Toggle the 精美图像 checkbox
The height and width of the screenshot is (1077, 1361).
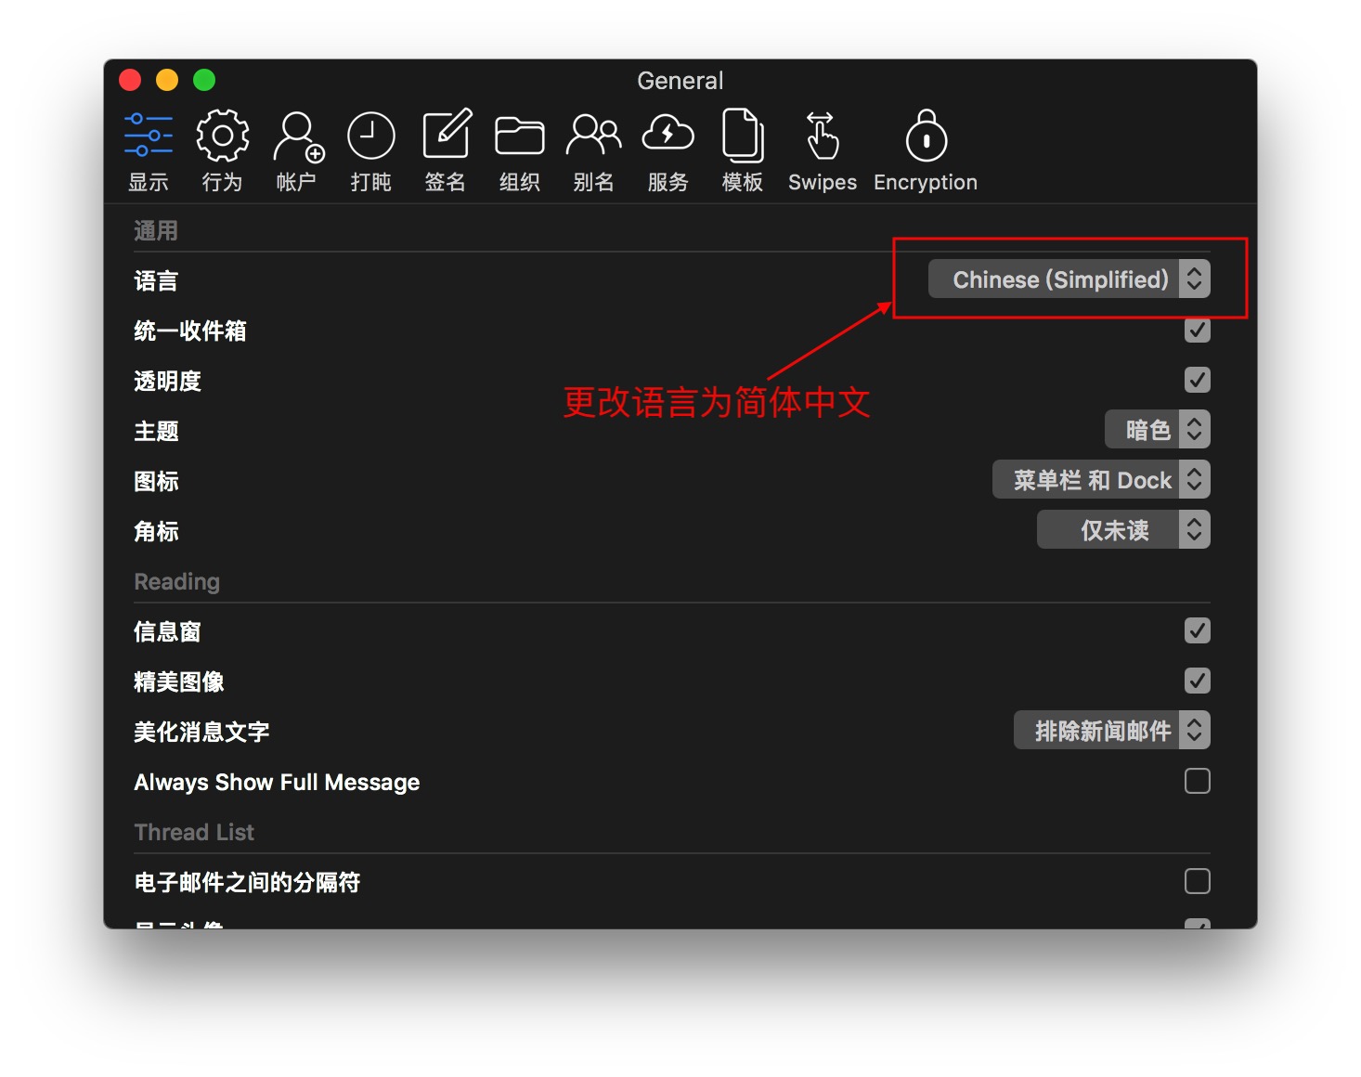click(x=1198, y=681)
